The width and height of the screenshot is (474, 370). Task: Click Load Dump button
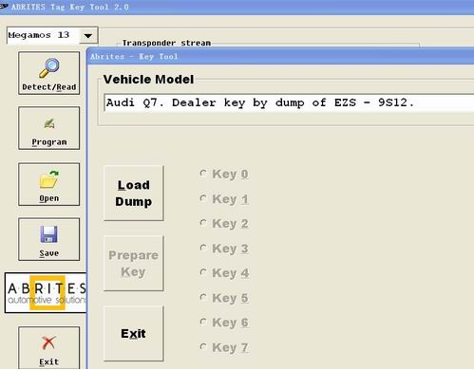coord(134,193)
